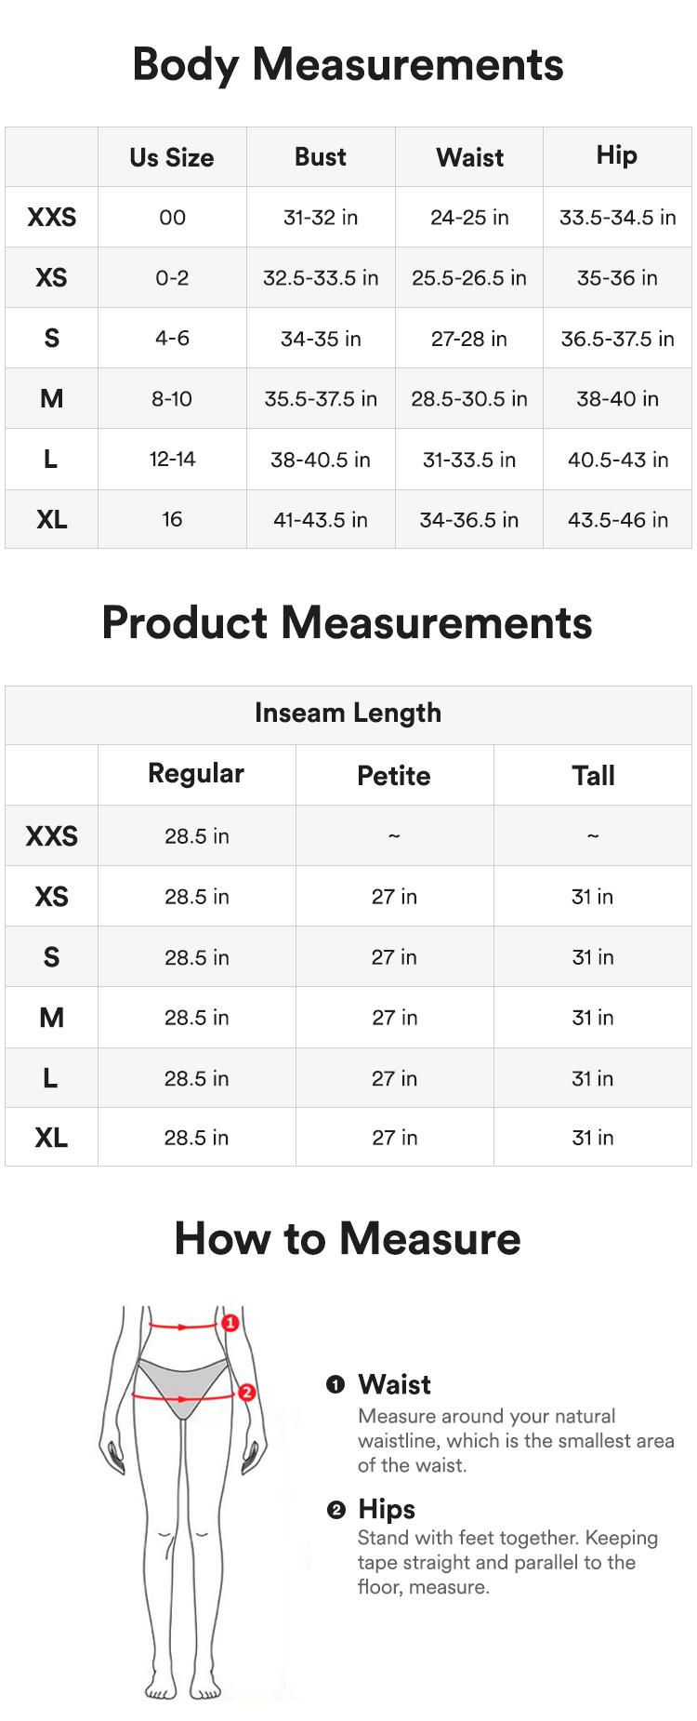
Task: Click the S hip value 36.5-37.5 in
Action: click(617, 339)
